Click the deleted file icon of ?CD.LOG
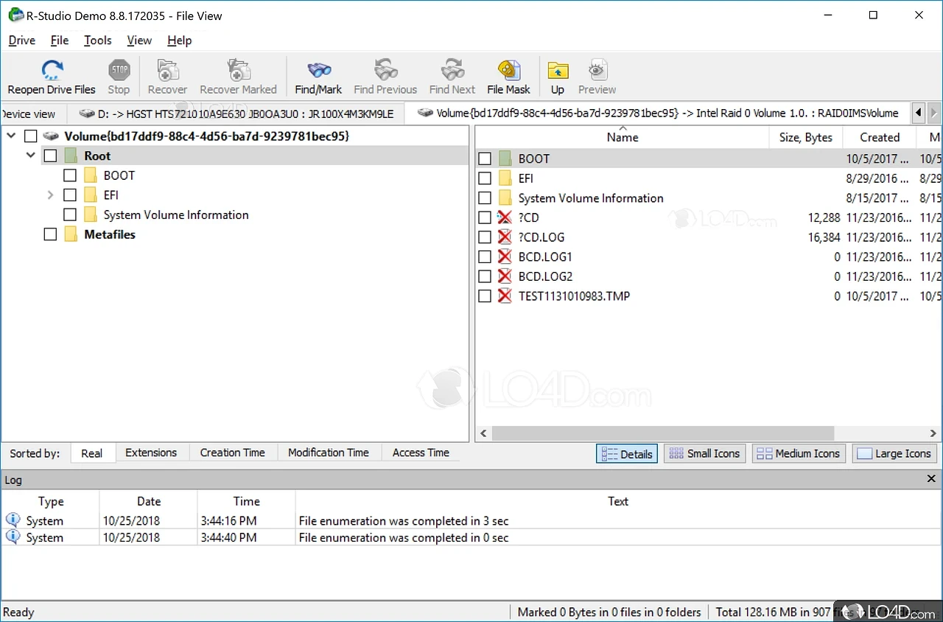 pyautogui.click(x=505, y=237)
